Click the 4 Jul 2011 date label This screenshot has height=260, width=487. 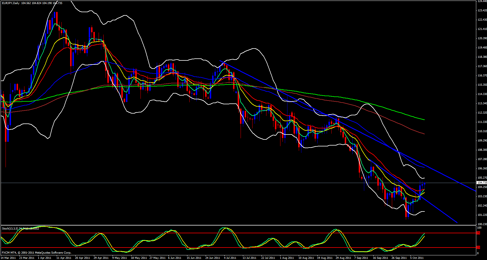tap(230, 258)
